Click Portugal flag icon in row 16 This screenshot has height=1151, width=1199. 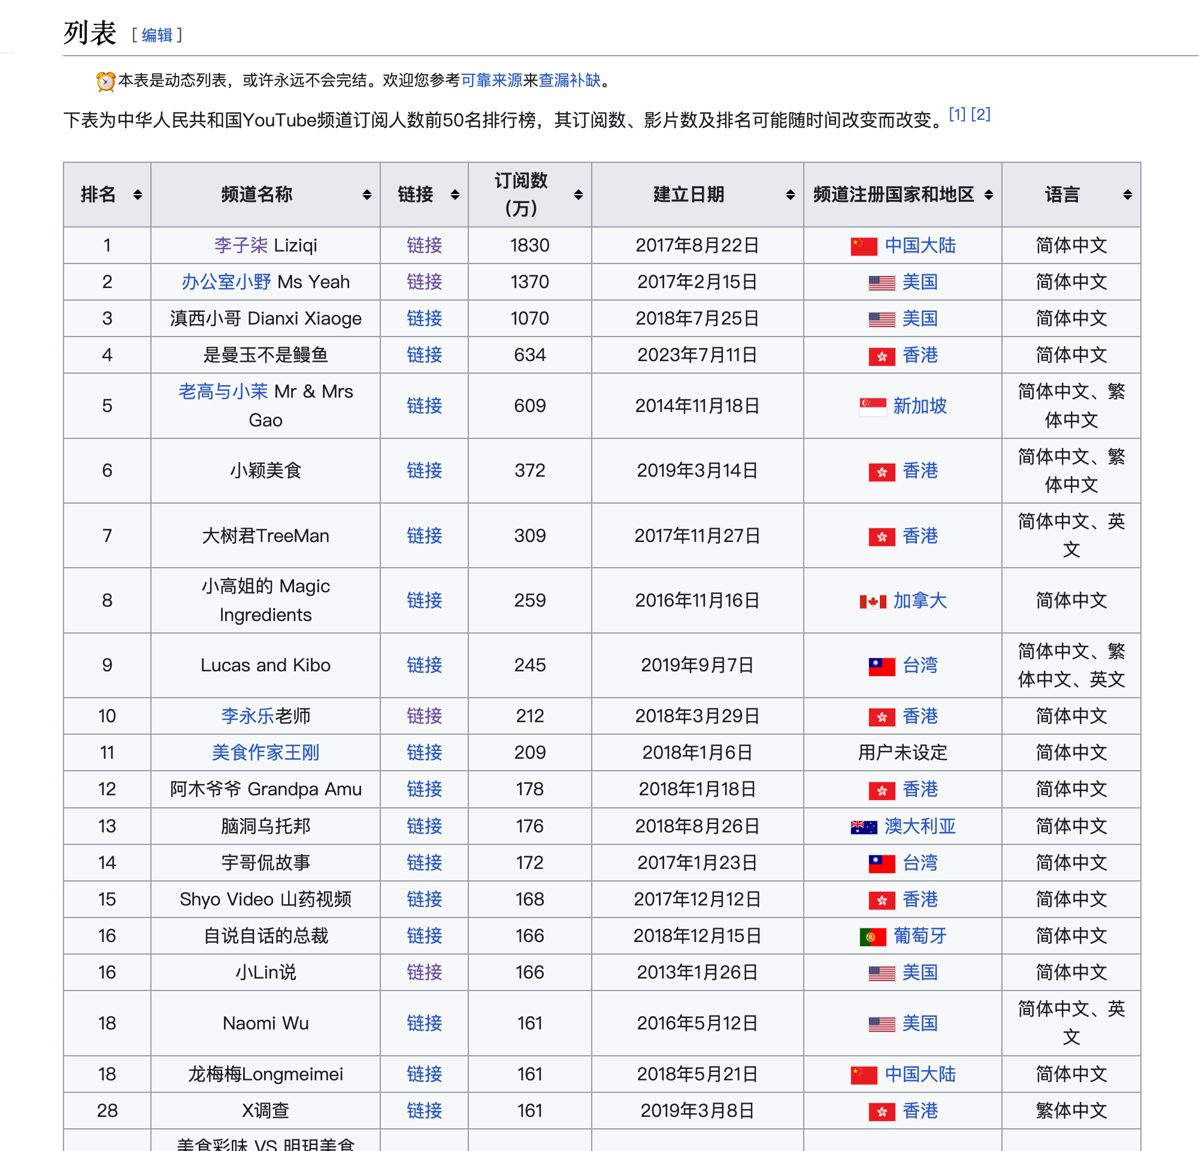pyautogui.click(x=873, y=937)
